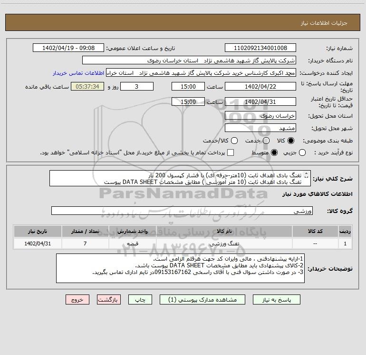Click the buyer notes text area
The width and height of the screenshot is (366, 355).
point(180,268)
